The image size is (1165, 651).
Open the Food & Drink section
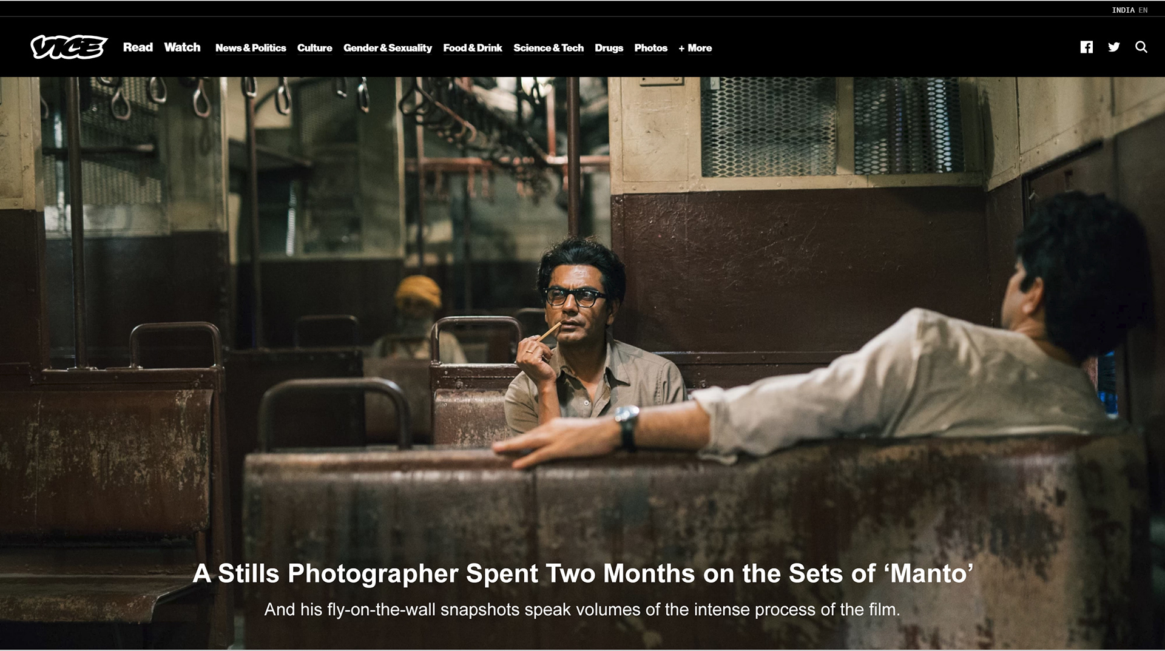pos(473,48)
